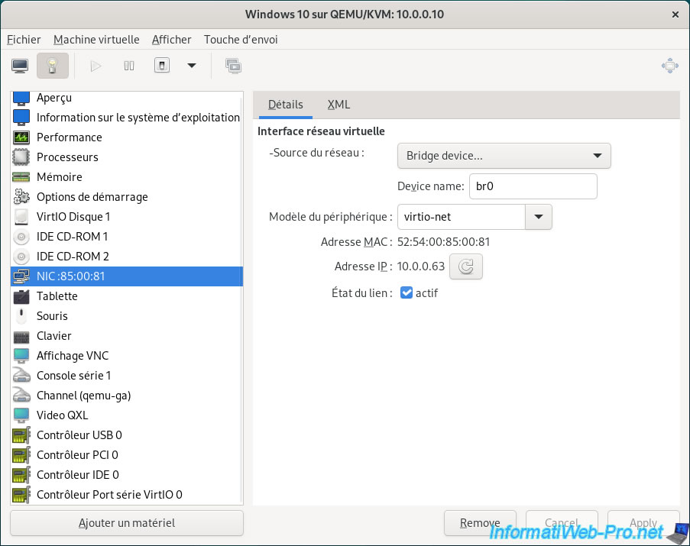Toggle fullscreen view icon
Image resolution: width=690 pixels, height=546 pixels.
coord(670,66)
